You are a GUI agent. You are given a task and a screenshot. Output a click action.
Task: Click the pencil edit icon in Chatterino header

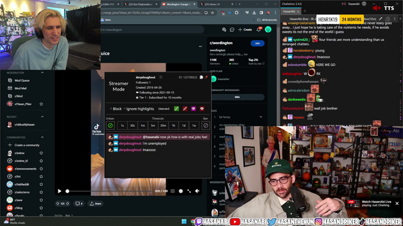[380, 19]
